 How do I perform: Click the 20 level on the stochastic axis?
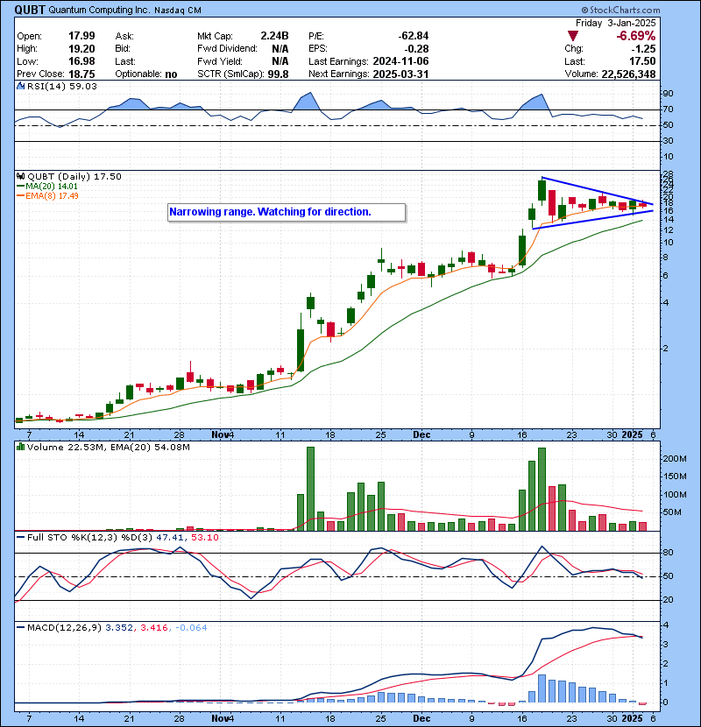pos(669,600)
